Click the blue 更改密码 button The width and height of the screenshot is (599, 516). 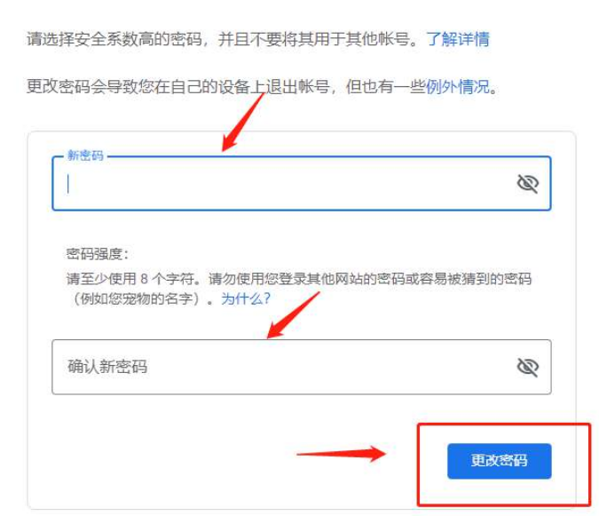coord(500,461)
